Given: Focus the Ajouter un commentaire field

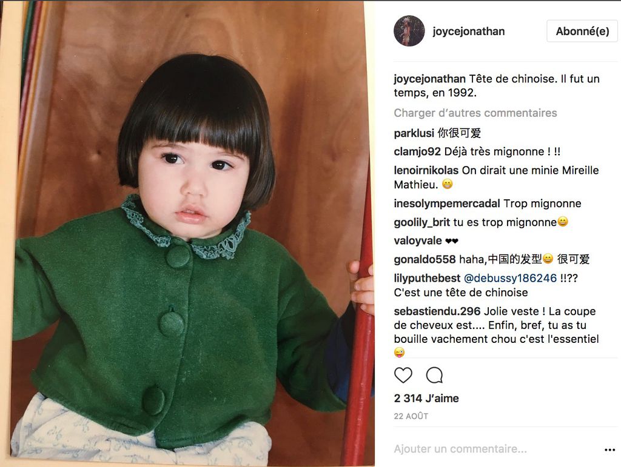Looking at the screenshot, I should pos(495,449).
